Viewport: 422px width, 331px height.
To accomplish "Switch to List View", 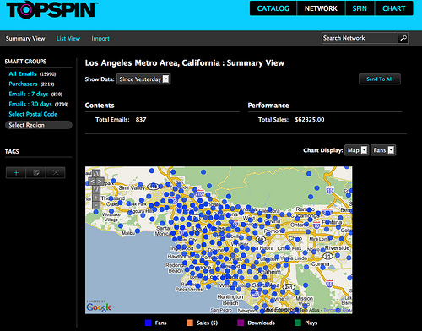I will click(68, 38).
